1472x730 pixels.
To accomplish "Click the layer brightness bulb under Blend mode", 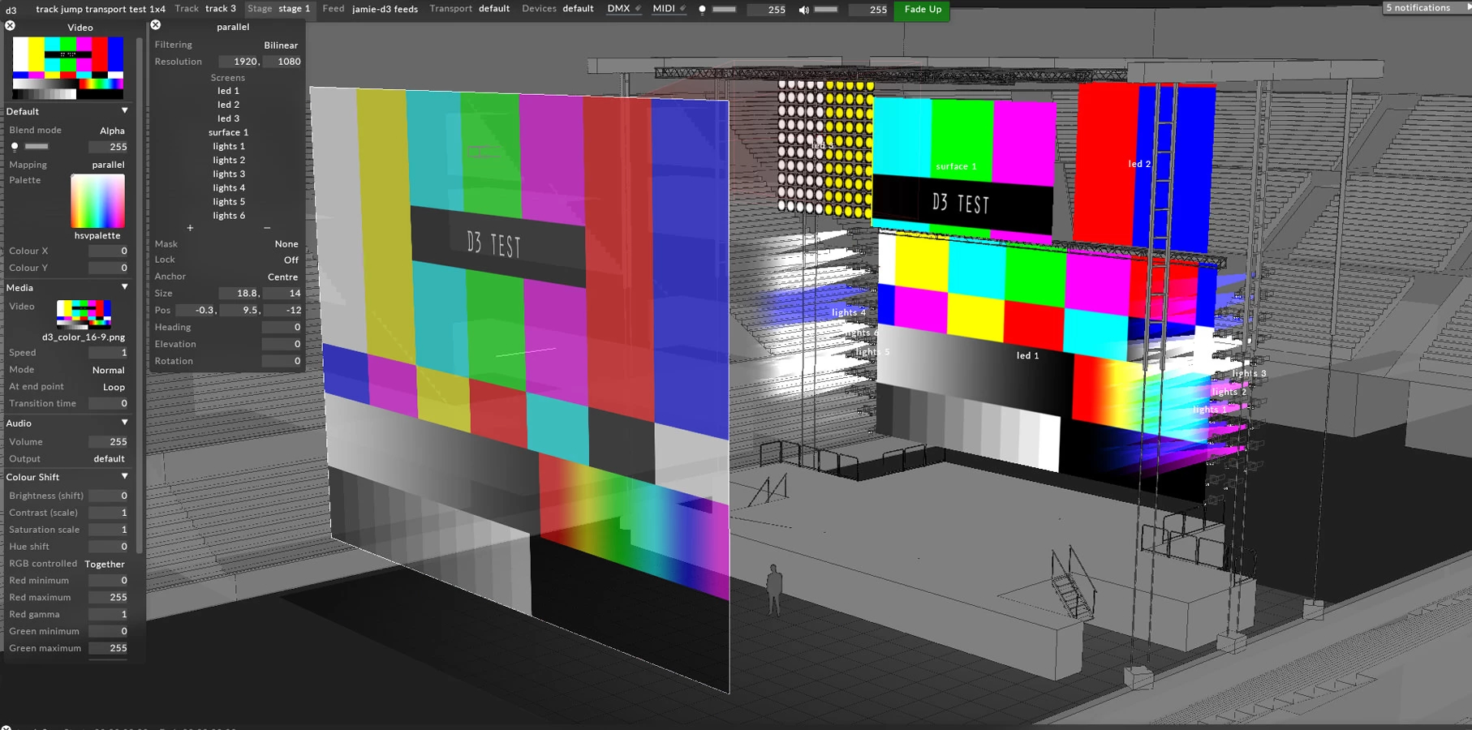I will tap(15, 147).
